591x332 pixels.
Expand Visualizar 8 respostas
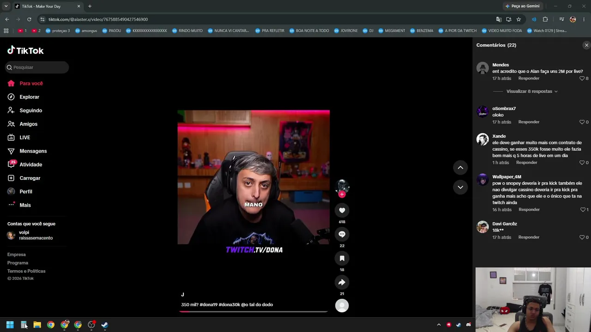tap(532, 91)
